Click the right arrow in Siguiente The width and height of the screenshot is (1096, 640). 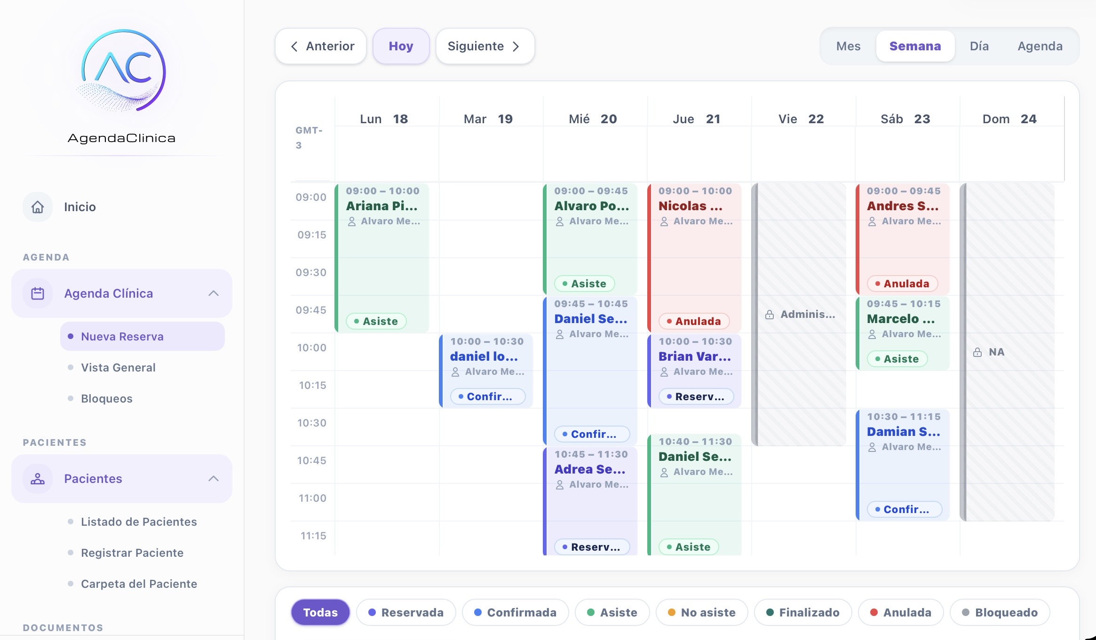click(x=516, y=46)
